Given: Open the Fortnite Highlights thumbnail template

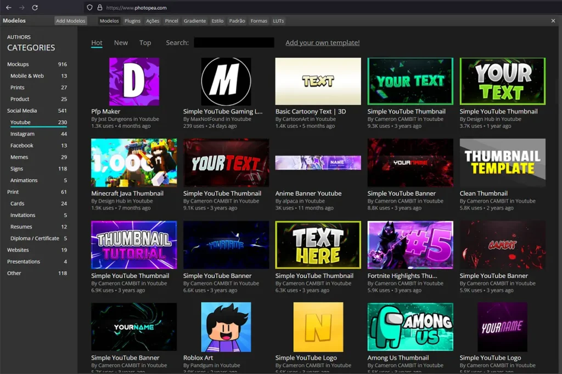Looking at the screenshot, I should (411, 245).
